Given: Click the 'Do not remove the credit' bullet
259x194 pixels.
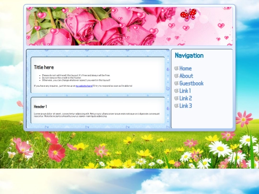Looking at the screenshot, I should 62,78.
